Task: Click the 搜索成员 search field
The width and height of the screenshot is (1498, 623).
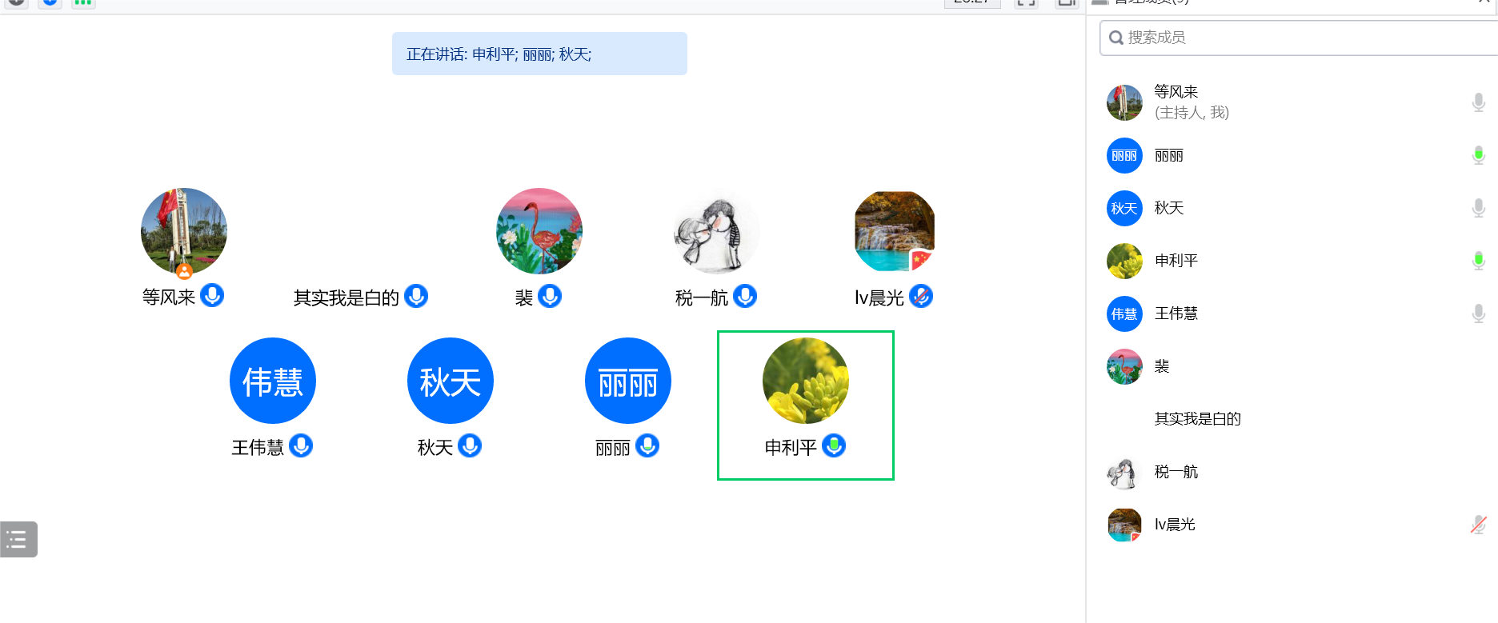Action: (1299, 38)
